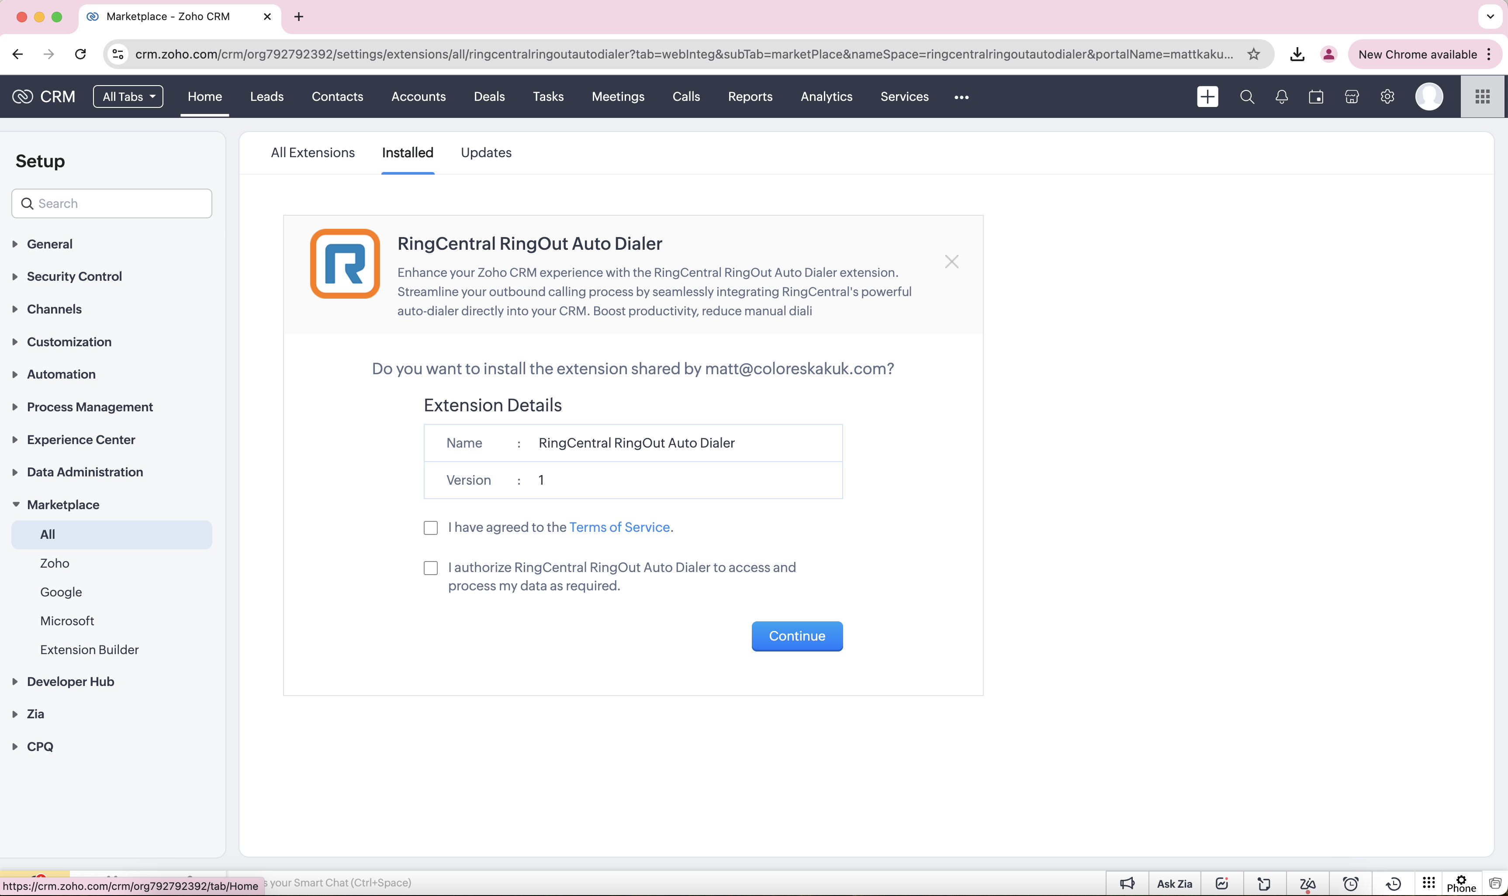Open Extension Builder in sidebar

pyautogui.click(x=90, y=650)
